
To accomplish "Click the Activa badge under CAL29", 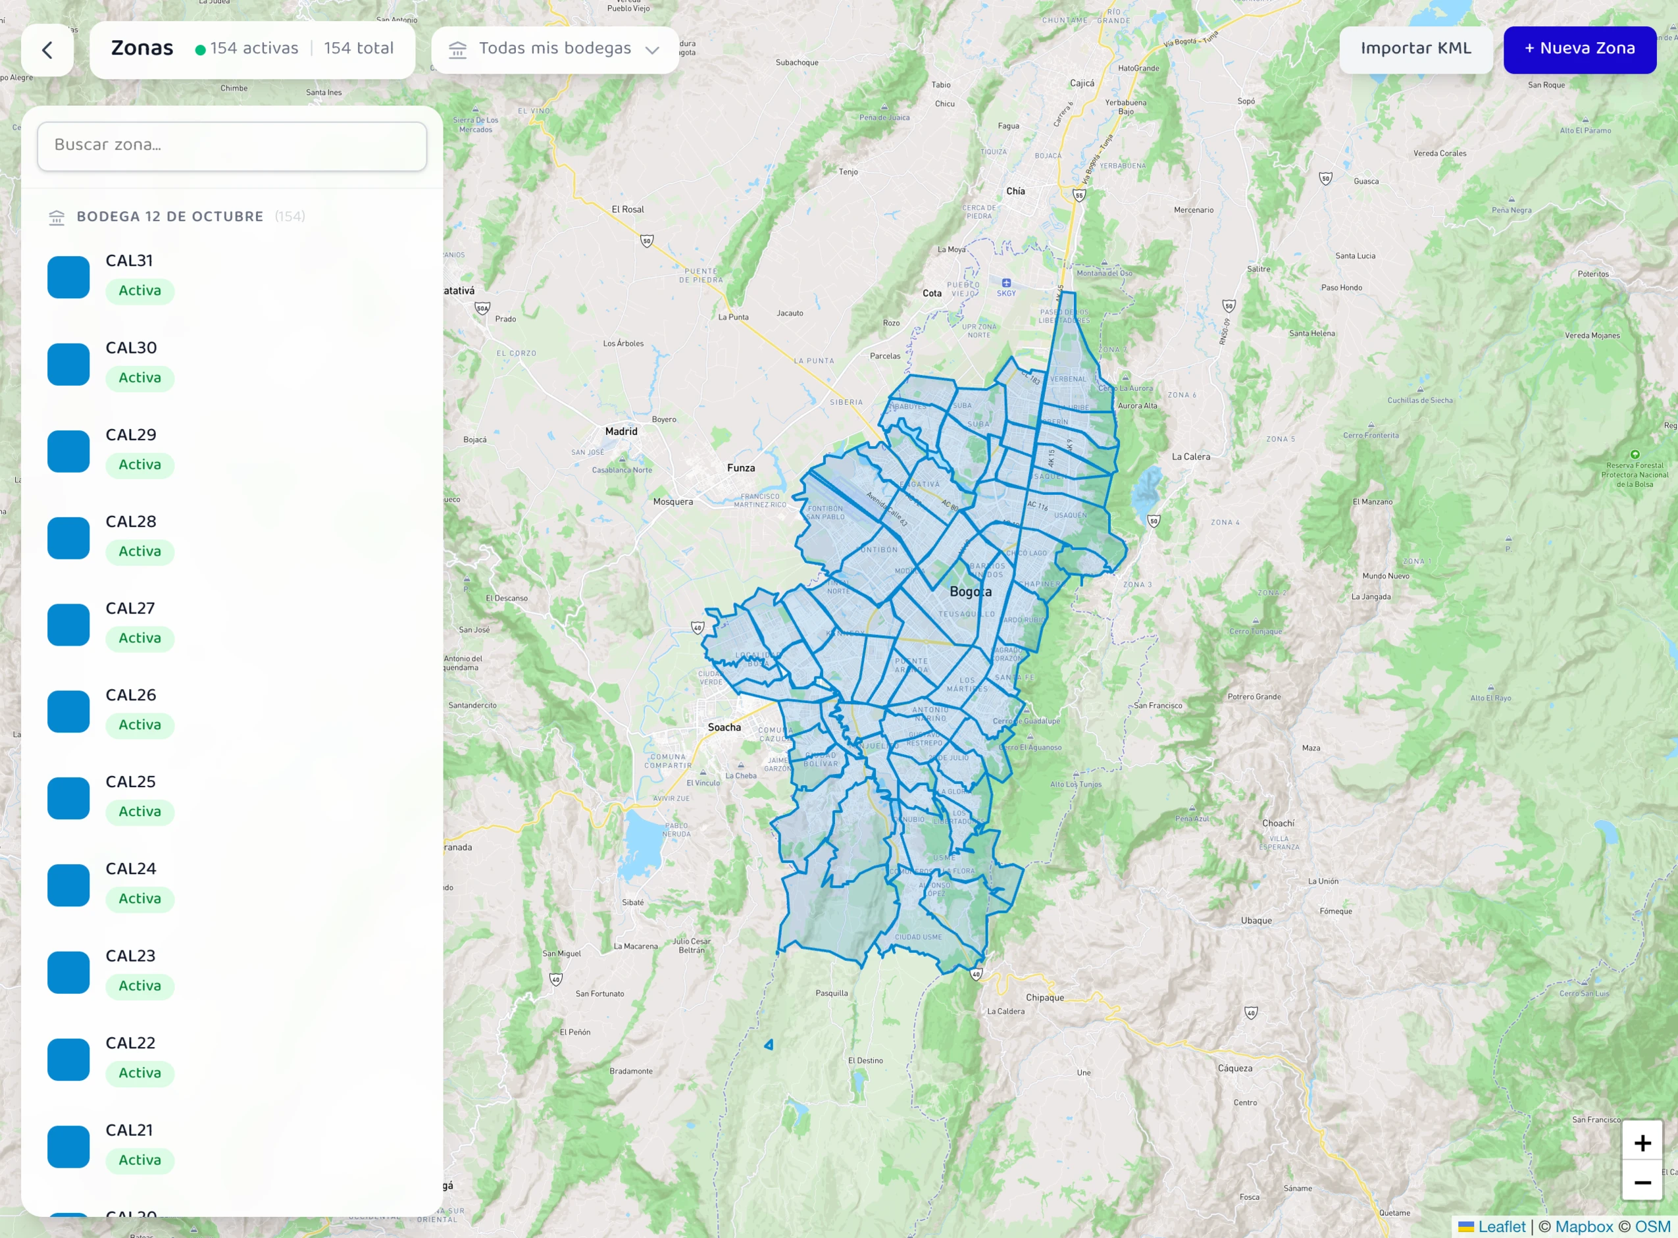I will pyautogui.click(x=140, y=465).
